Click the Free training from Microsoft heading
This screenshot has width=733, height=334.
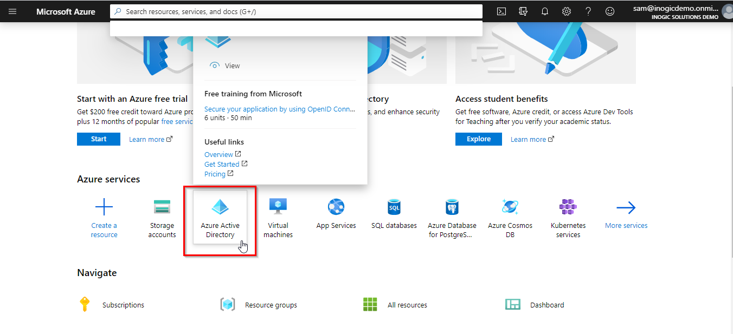point(253,94)
